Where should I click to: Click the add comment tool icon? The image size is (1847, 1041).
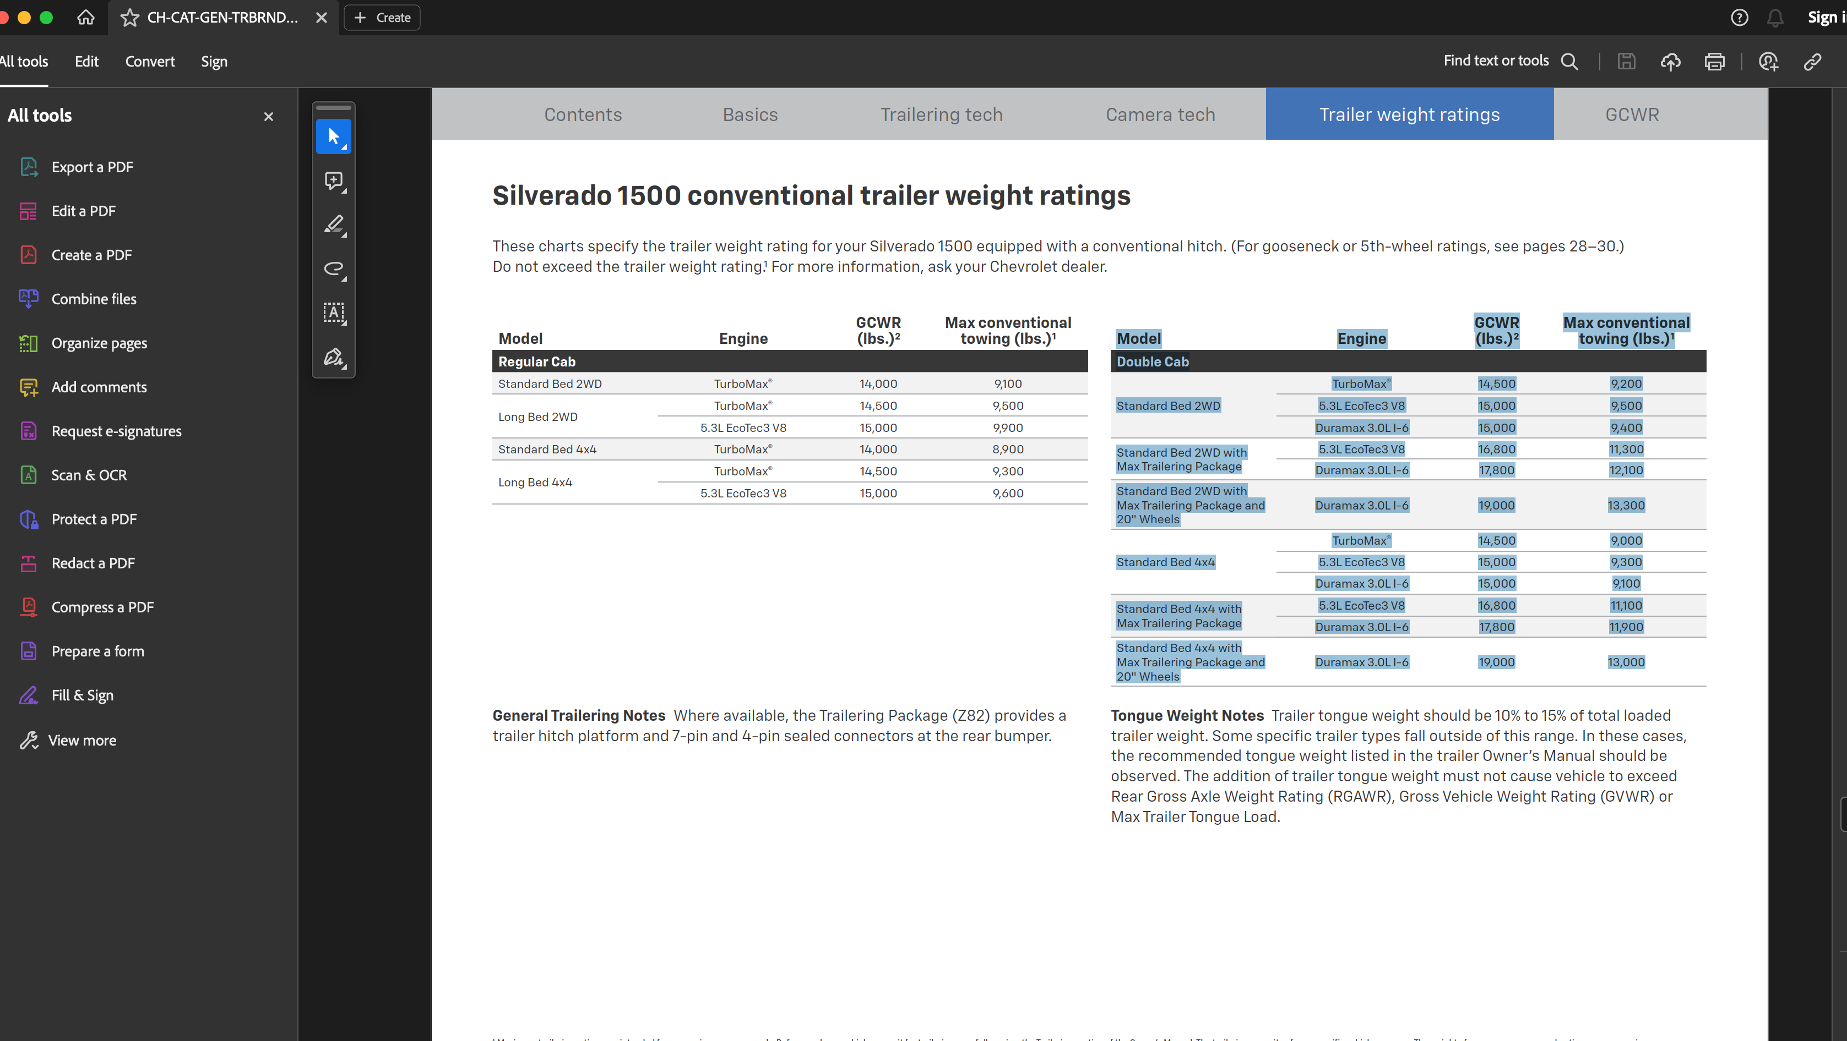click(333, 180)
